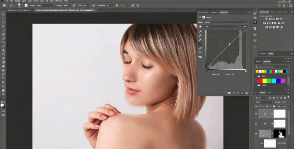
Task: Click the Home icon in the options bar
Action: pyautogui.click(x=4, y=5)
